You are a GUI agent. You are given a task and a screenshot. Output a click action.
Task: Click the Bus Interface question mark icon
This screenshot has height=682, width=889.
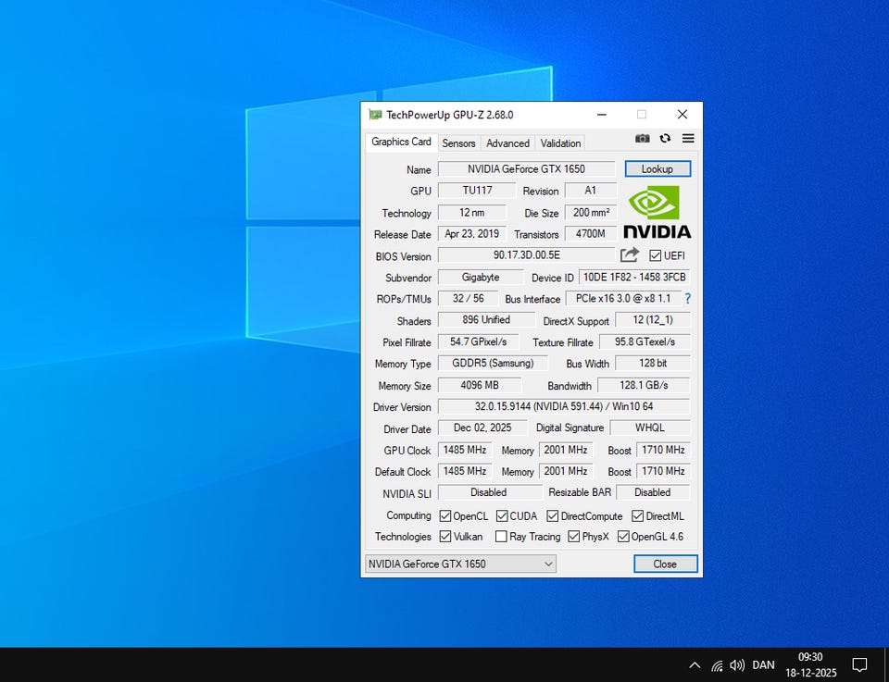pos(687,299)
